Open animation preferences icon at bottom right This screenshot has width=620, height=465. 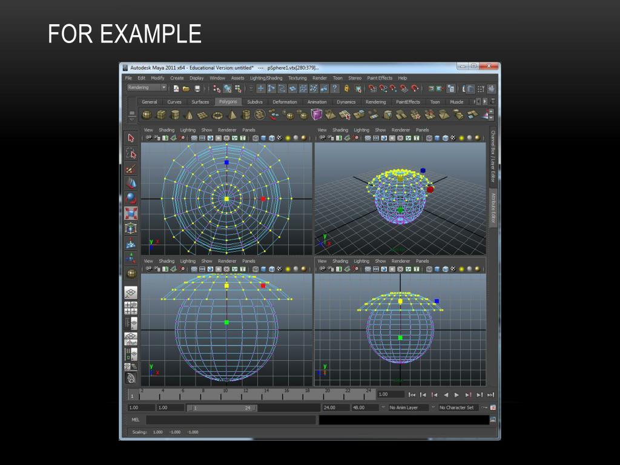(493, 407)
